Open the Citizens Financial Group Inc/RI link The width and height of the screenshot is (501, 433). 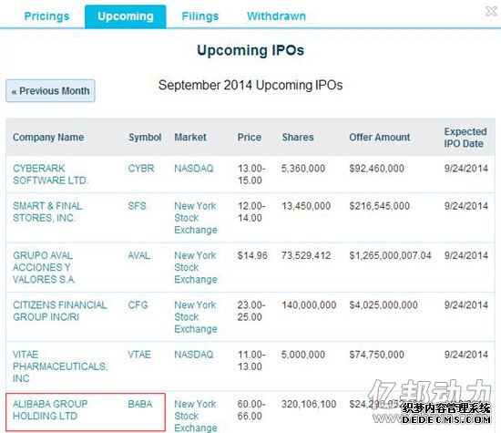point(60,311)
